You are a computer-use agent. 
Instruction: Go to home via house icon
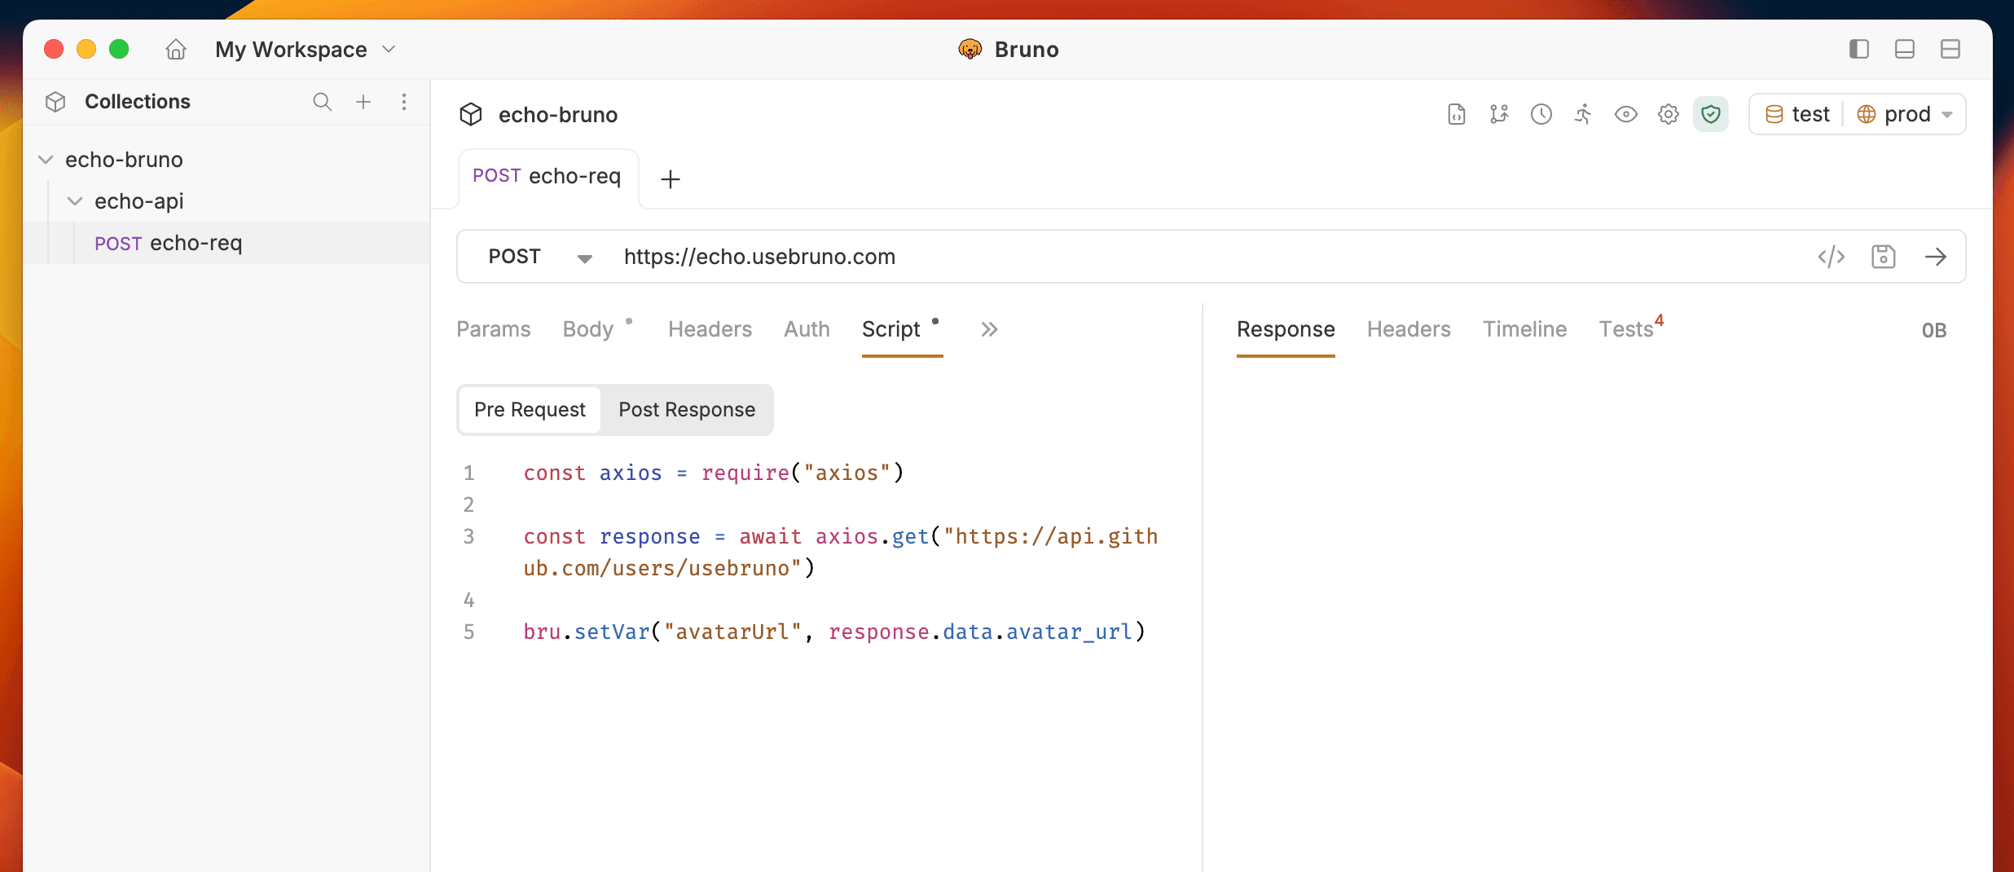pos(176,50)
